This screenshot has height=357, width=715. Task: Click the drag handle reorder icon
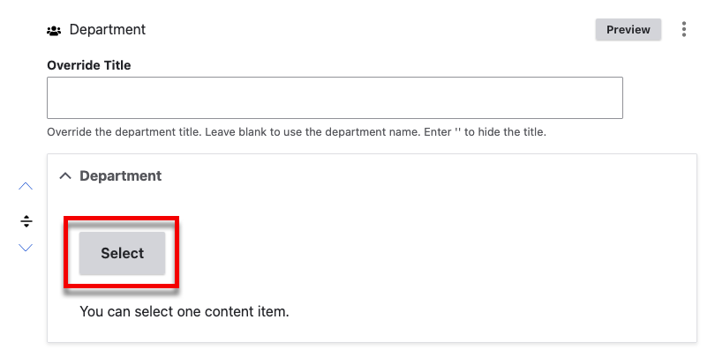pos(26,221)
